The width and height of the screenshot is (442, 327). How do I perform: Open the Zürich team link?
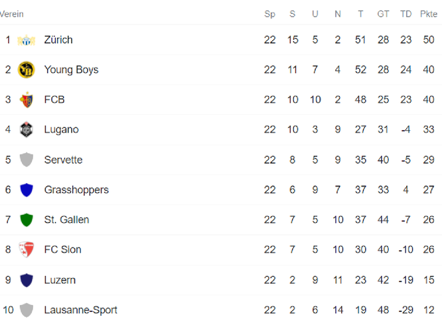(x=58, y=40)
